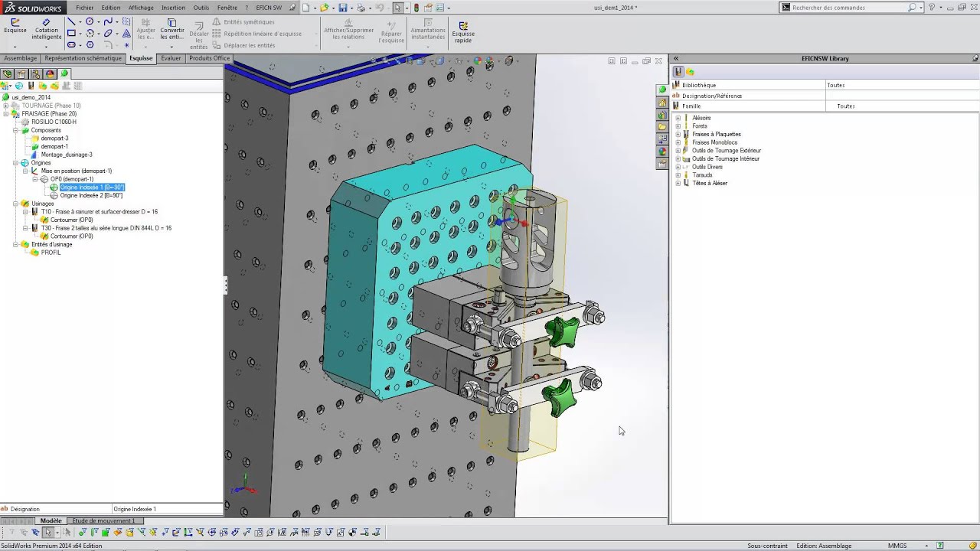The height and width of the screenshot is (551, 980).
Task: Toggle the selection pointer tool
Action: tap(398, 8)
